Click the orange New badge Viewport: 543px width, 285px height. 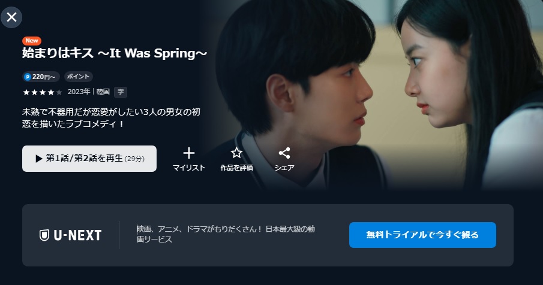[32, 41]
